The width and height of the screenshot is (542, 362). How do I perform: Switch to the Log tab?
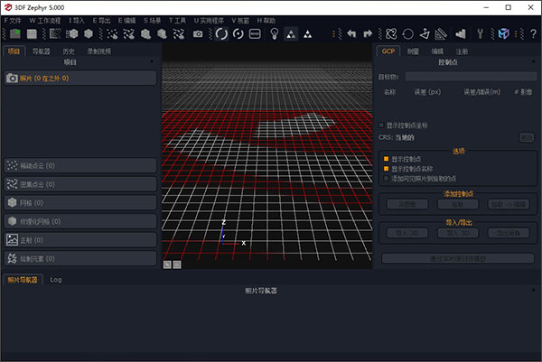pos(56,280)
